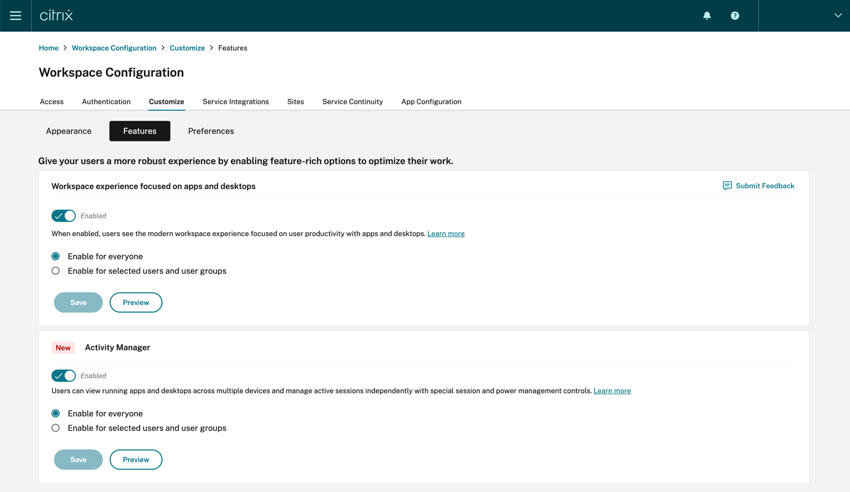850x492 pixels.
Task: Click Submit Feedback
Action: tap(758, 186)
